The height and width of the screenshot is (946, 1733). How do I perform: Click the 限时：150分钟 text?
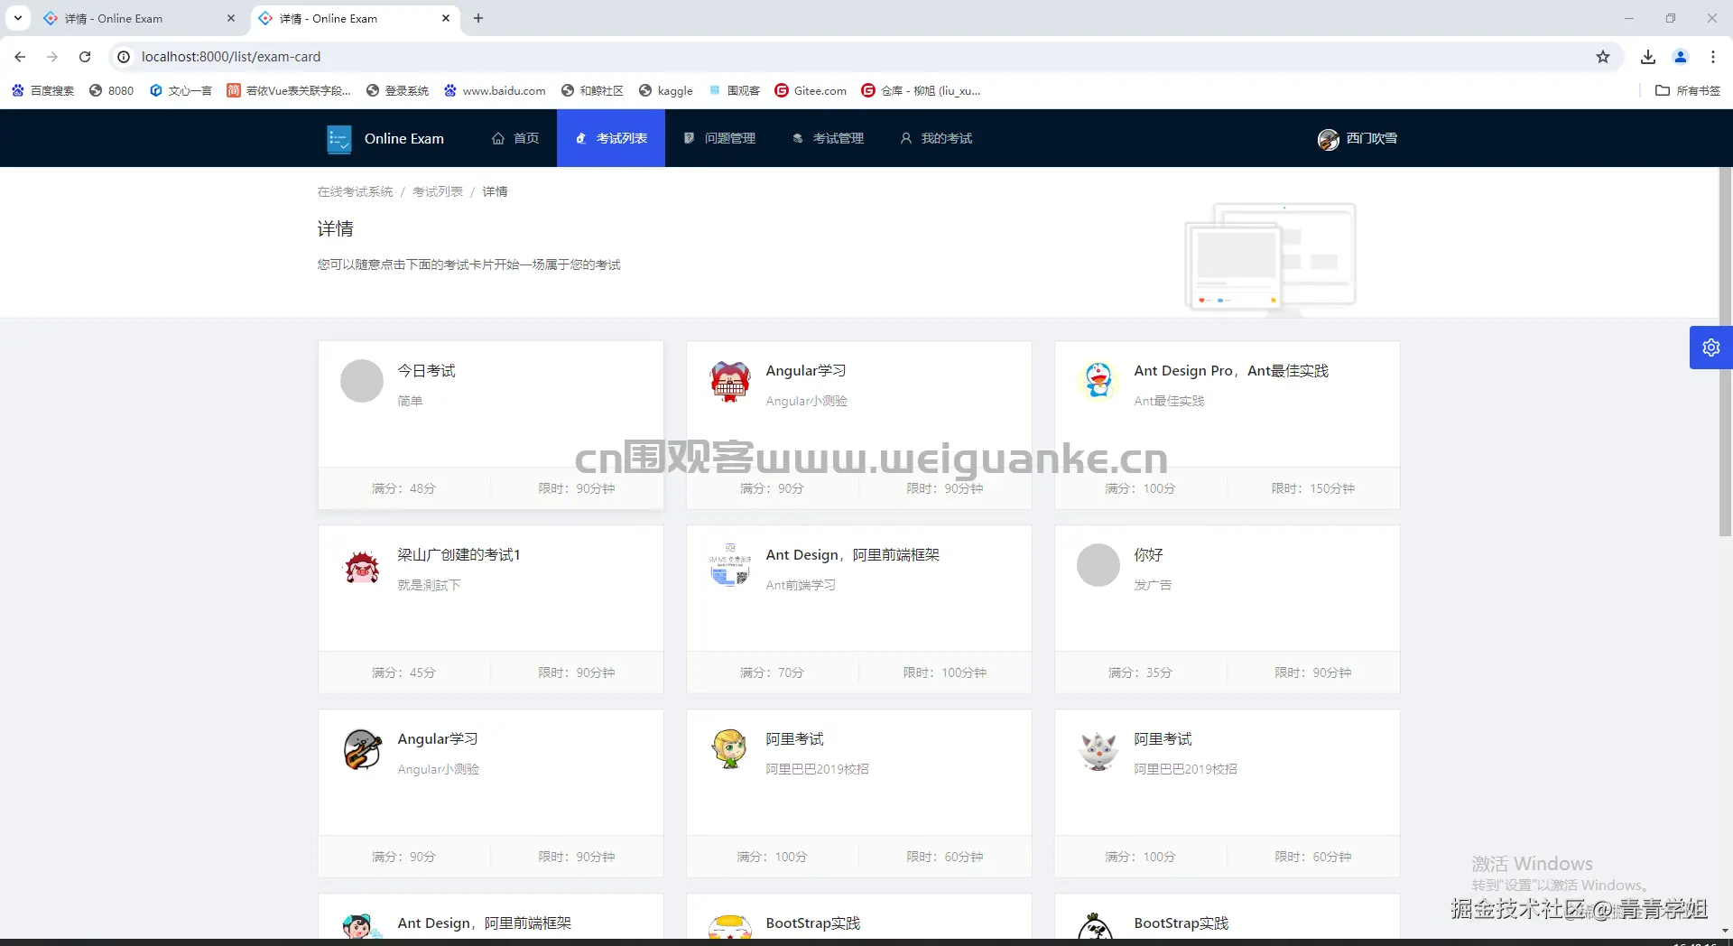(x=1313, y=488)
